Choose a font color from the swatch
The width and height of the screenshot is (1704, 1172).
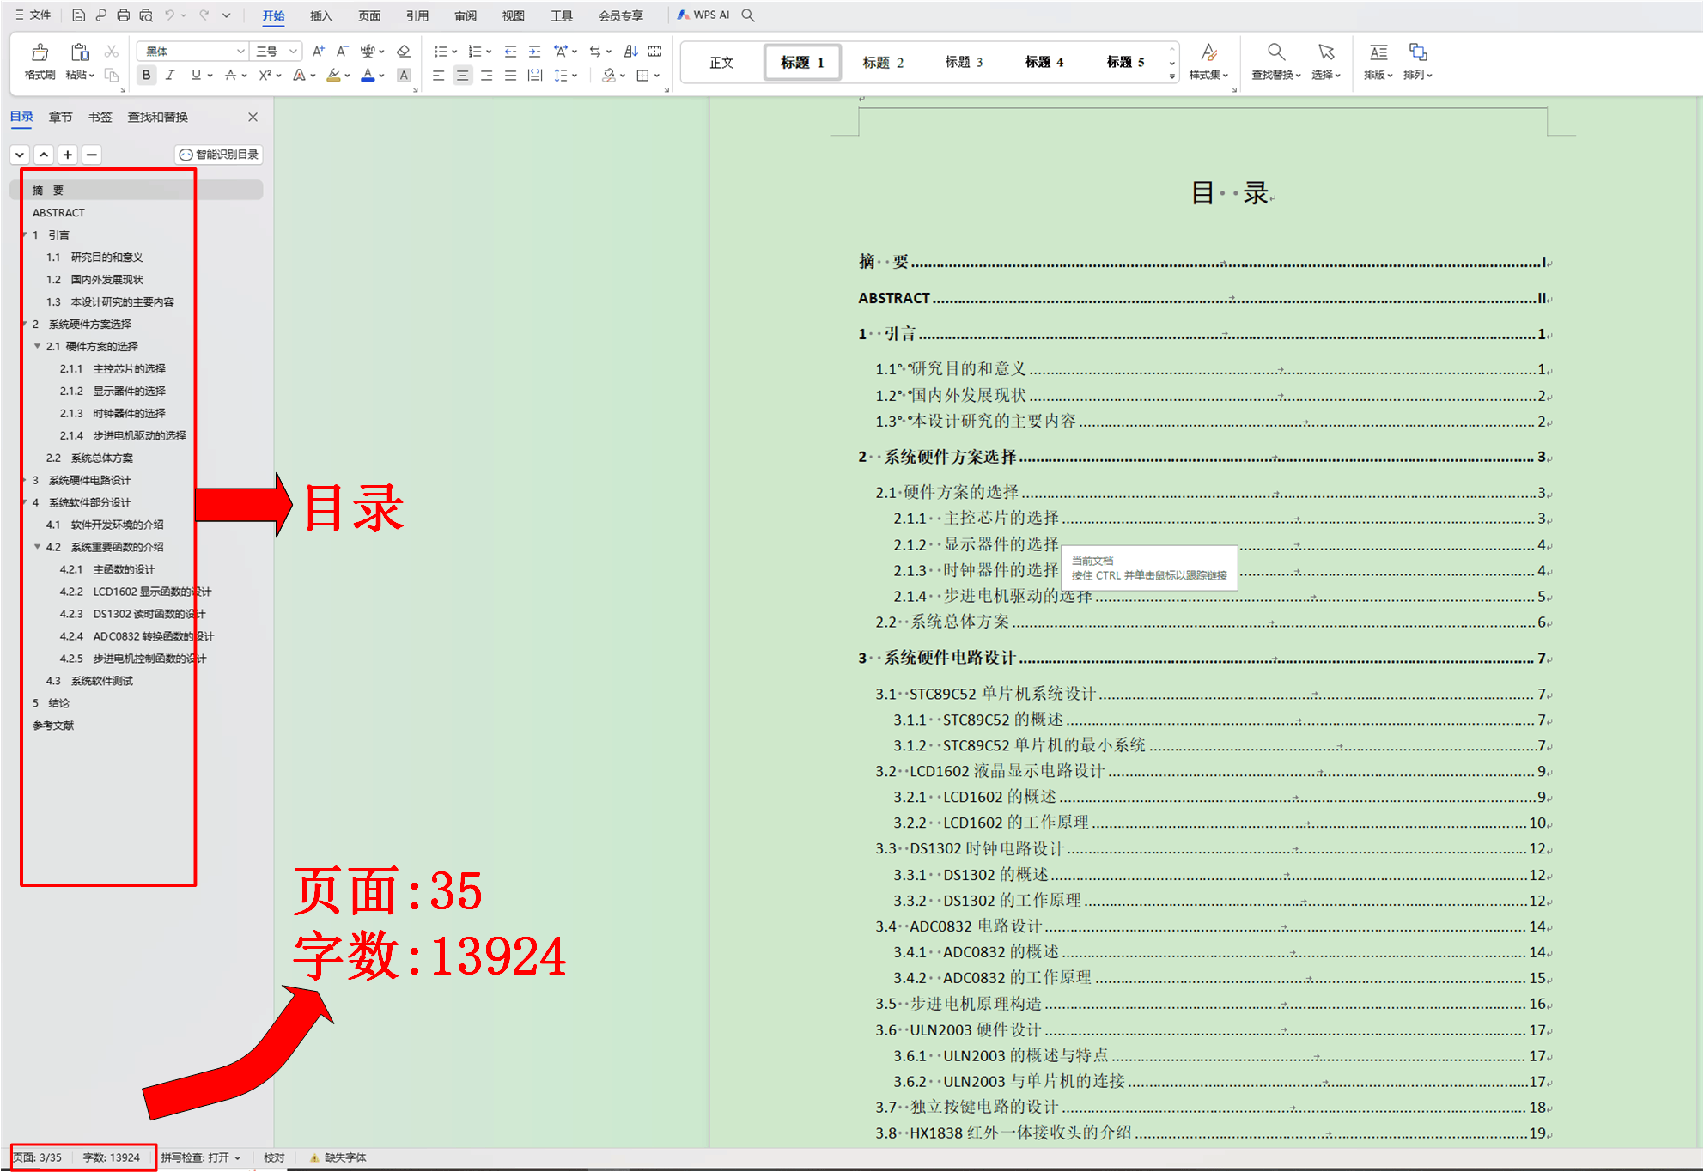pos(368,76)
